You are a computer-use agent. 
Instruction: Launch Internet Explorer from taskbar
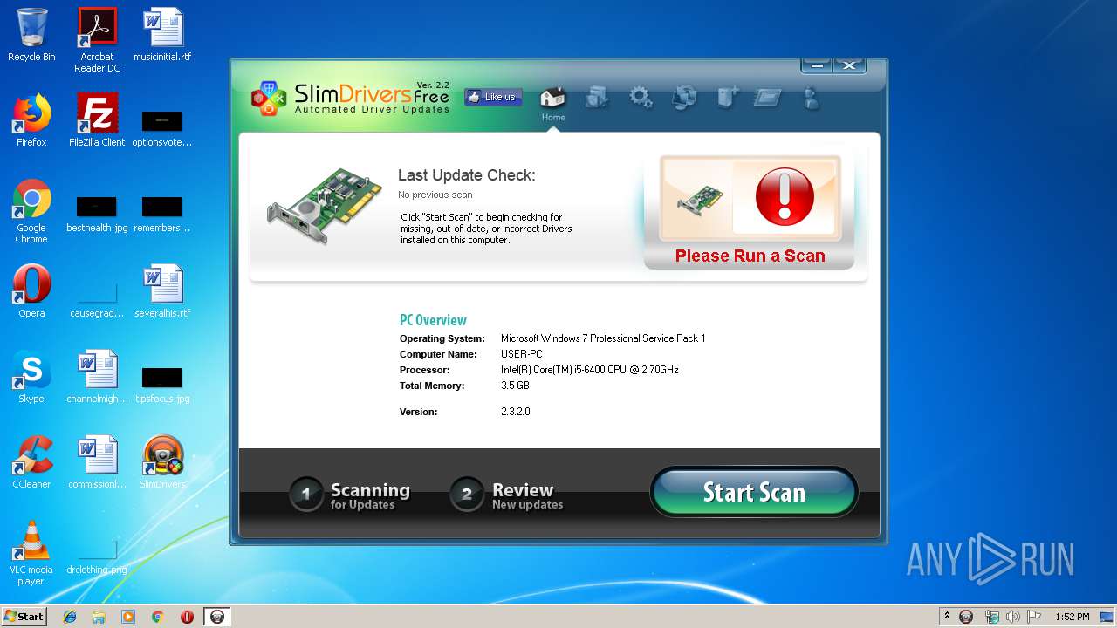(x=70, y=617)
